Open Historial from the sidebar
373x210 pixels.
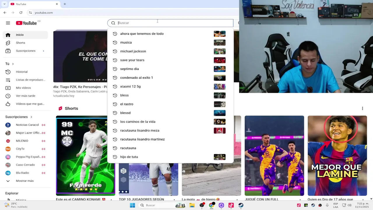pyautogui.click(x=26, y=72)
